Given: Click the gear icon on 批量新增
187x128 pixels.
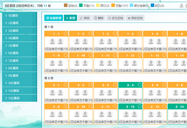Looking at the screenshot, I should coord(47,18).
